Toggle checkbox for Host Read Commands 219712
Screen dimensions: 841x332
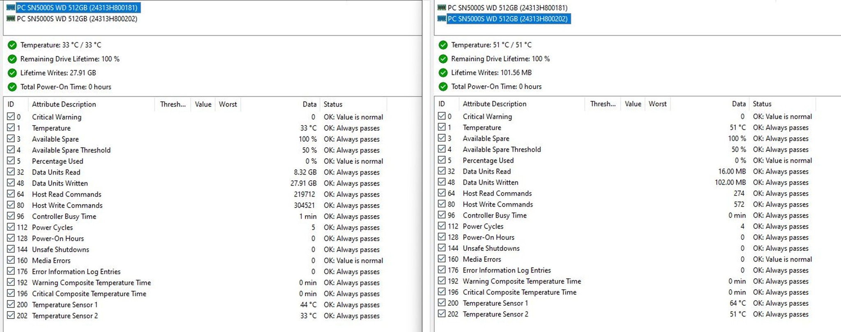point(11,194)
